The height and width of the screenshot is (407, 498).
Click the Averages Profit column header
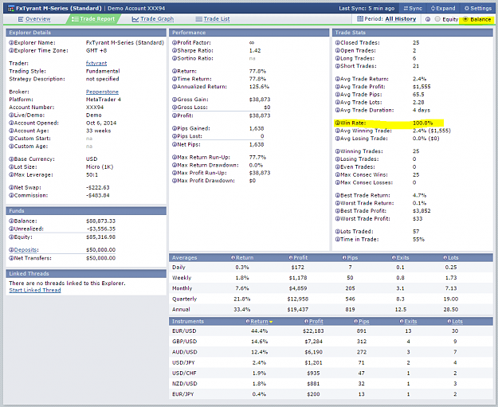298,258
